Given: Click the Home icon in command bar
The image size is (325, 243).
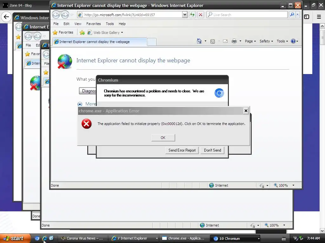Looking at the screenshot, I should pos(199,41).
